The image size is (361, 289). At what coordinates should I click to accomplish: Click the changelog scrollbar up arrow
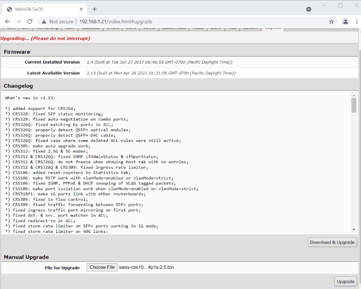click(x=353, y=95)
